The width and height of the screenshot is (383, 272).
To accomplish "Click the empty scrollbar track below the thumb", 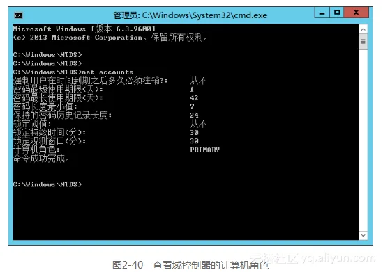I will point(363,140).
